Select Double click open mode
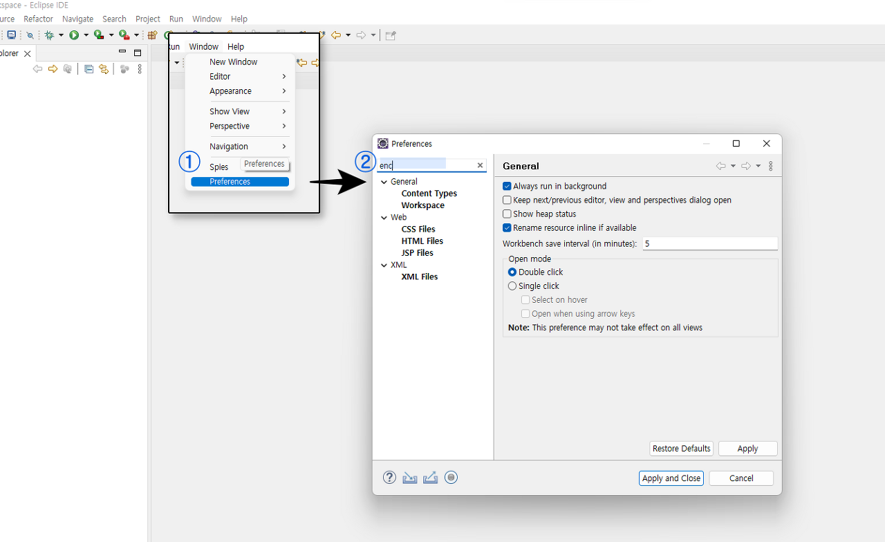Viewport: 885px width, 542px height. click(x=512, y=272)
